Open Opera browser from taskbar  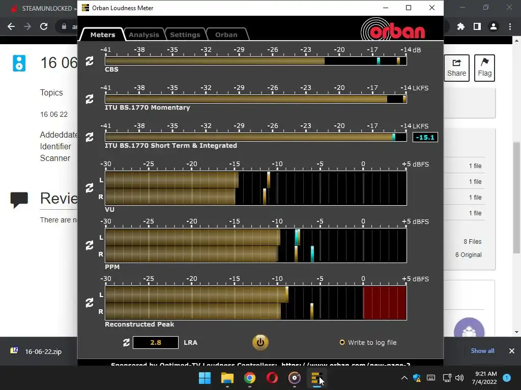pos(272,378)
